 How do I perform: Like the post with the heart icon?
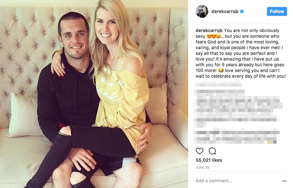[x=199, y=151]
